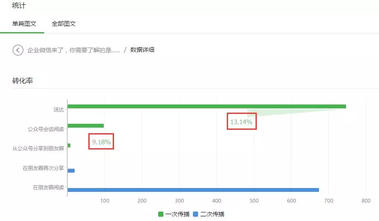Click the 9.18% conversion rate label
379x221 pixels.
coord(101,142)
